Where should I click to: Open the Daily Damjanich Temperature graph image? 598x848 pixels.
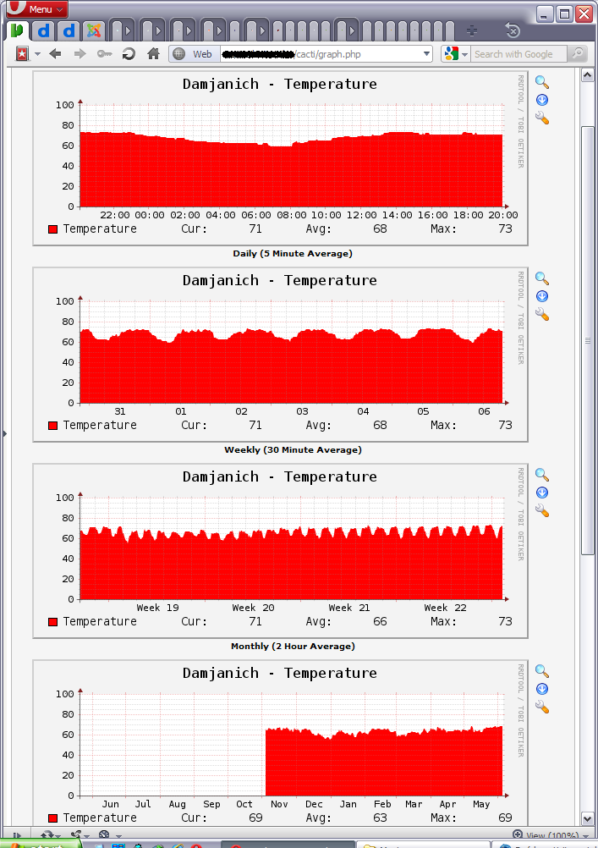tap(280, 158)
